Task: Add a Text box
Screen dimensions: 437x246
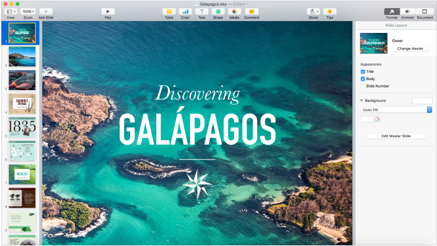Action: 202,11
